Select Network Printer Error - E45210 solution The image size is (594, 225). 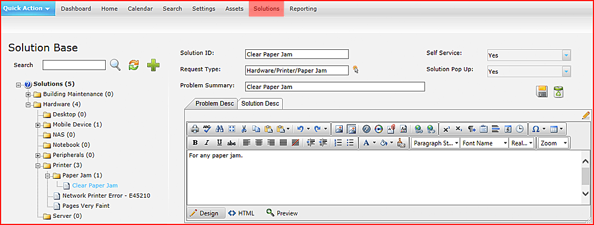106,196
